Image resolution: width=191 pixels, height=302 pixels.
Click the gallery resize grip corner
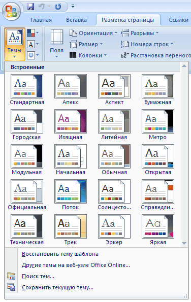click(185, 296)
